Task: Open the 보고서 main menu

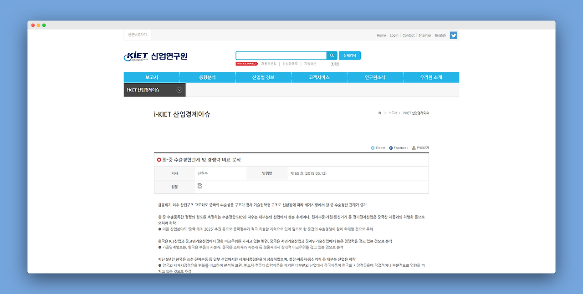Action: [x=152, y=77]
